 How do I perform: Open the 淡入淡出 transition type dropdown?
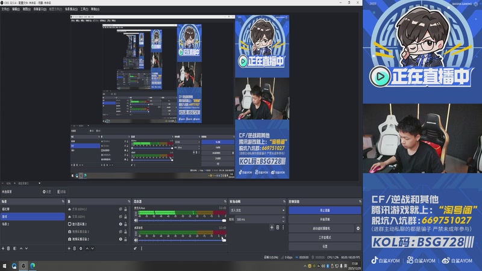[257, 210]
